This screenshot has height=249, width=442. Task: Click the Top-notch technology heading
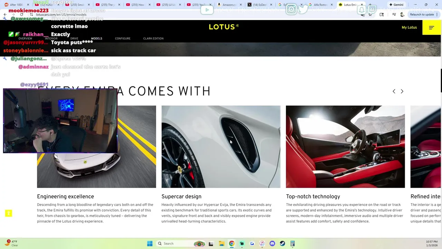313,196
